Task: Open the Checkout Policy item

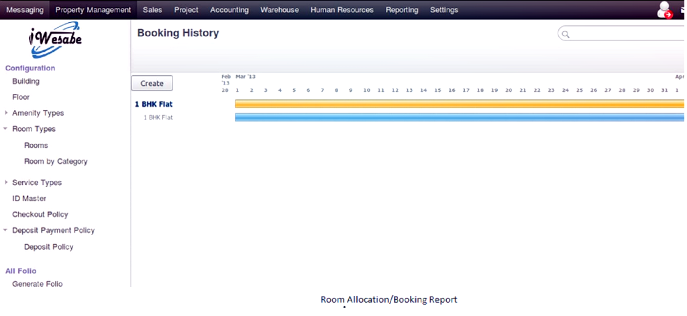Action: [40, 214]
